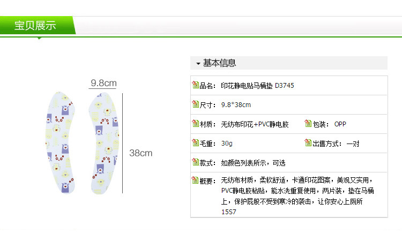Click the 一对 sale method value
This screenshot has width=402, height=241.
[x=353, y=144]
